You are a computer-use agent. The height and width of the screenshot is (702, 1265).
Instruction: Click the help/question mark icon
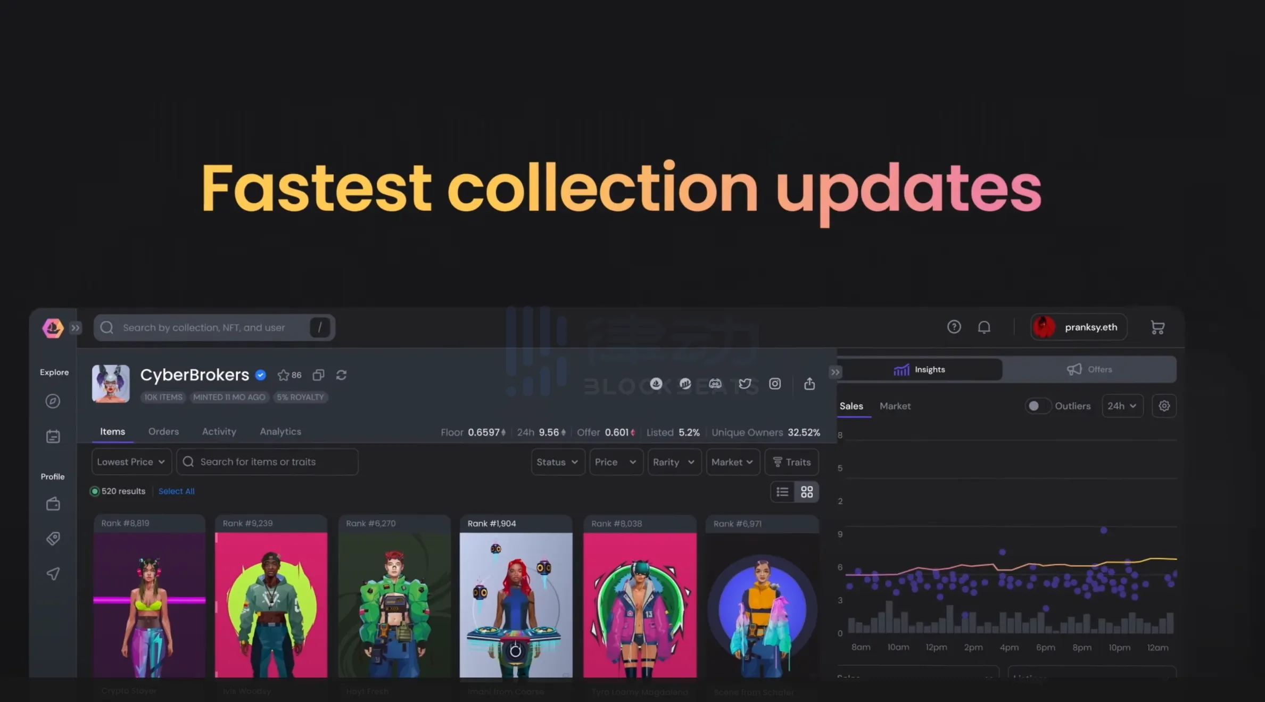click(x=954, y=327)
